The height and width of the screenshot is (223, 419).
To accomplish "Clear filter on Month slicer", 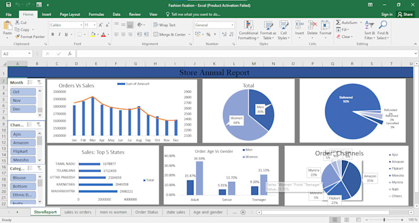I will point(39,82).
